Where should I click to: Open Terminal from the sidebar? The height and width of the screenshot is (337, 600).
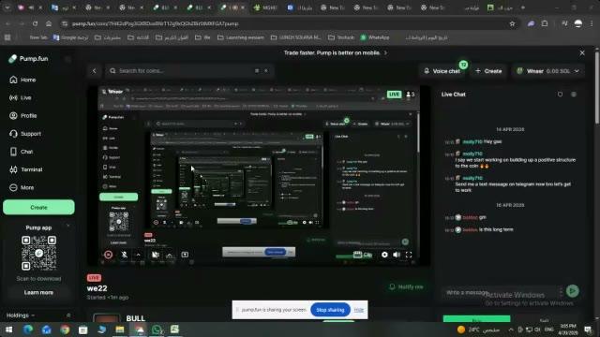(x=26, y=169)
